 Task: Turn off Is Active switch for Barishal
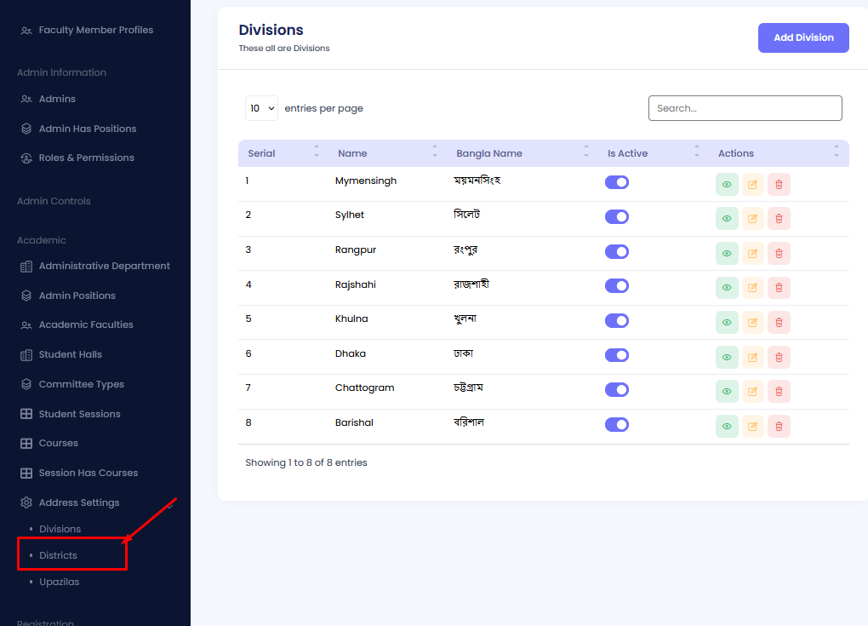click(x=617, y=424)
